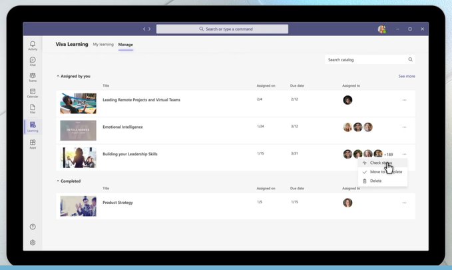Open Teams in the sidebar
The image size is (452, 270).
tap(33, 77)
